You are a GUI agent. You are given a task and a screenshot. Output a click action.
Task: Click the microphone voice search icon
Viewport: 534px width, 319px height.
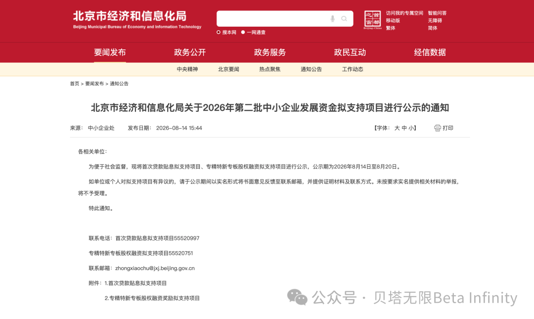(x=333, y=19)
